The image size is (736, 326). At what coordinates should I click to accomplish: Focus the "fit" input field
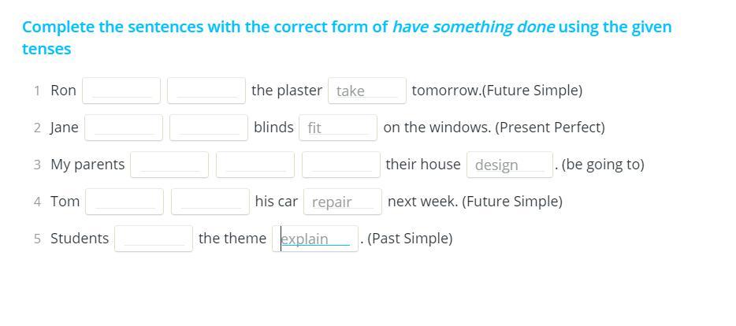coord(337,128)
